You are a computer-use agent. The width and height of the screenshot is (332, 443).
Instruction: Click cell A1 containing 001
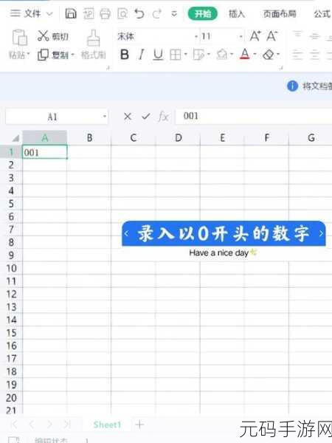click(x=44, y=152)
